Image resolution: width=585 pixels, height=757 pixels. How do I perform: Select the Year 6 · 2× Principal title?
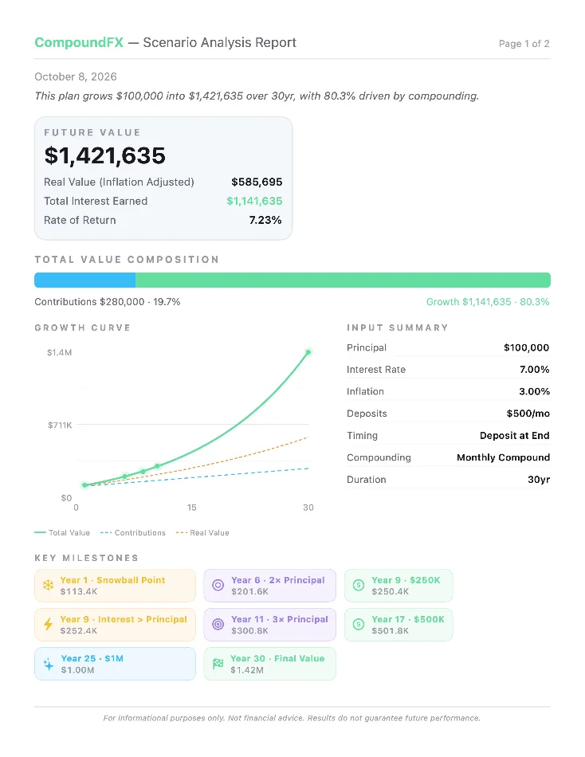coord(278,580)
